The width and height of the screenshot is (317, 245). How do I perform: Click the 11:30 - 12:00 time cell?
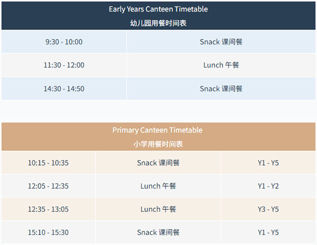pyautogui.click(x=64, y=65)
